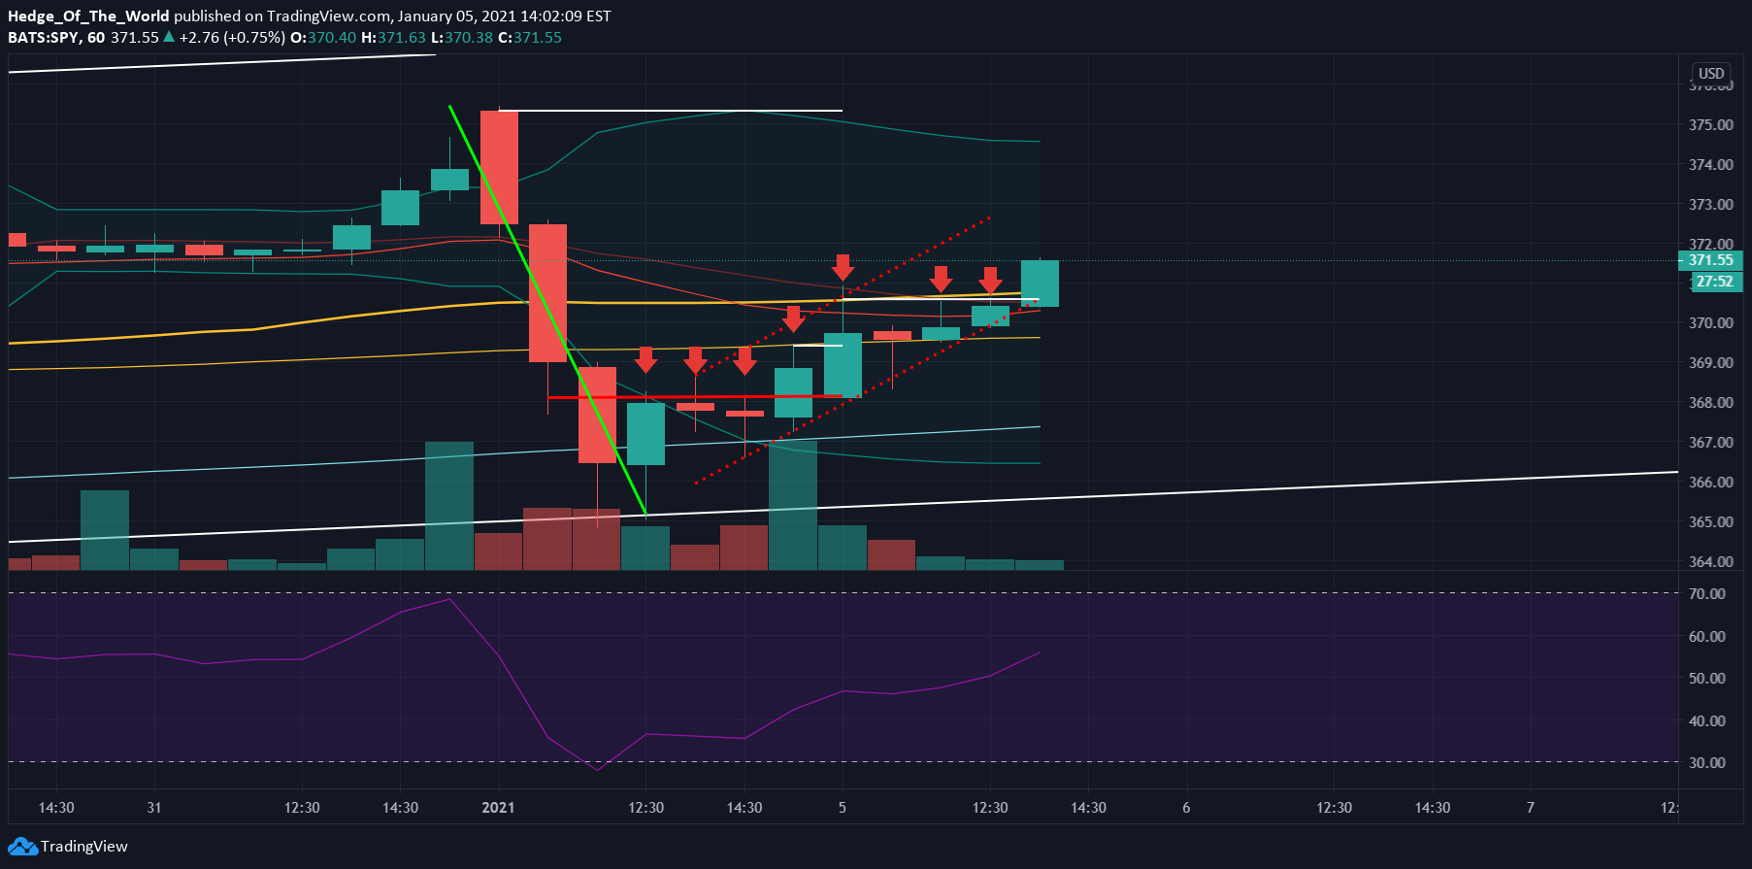Image resolution: width=1752 pixels, height=869 pixels.
Task: Click the current price tag 371.55
Action: 1710,260
